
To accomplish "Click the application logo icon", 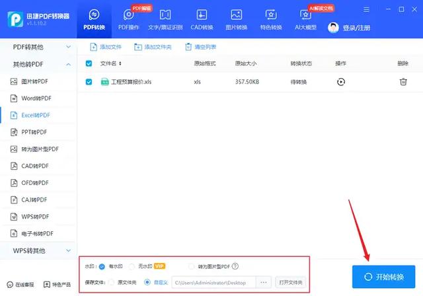I will [x=15, y=19].
